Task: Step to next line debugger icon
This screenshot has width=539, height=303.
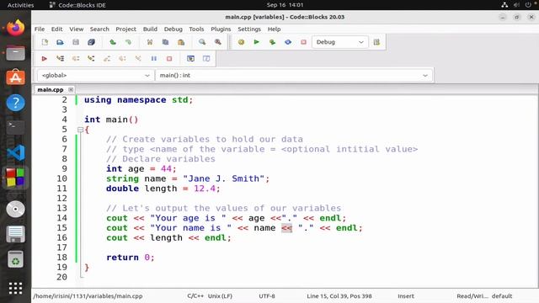Action: point(76,58)
